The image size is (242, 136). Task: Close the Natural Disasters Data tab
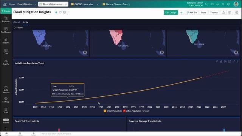[129, 4]
